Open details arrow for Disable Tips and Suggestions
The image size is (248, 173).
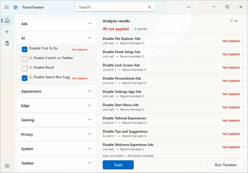click(x=243, y=134)
